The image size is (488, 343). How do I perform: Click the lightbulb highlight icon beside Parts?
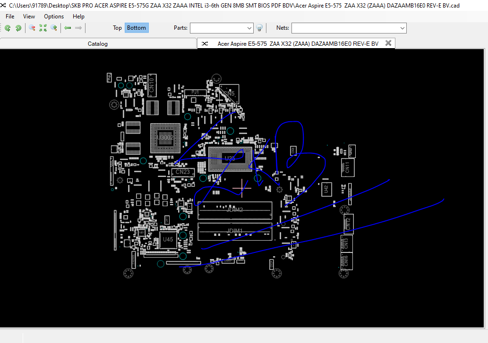[259, 28]
